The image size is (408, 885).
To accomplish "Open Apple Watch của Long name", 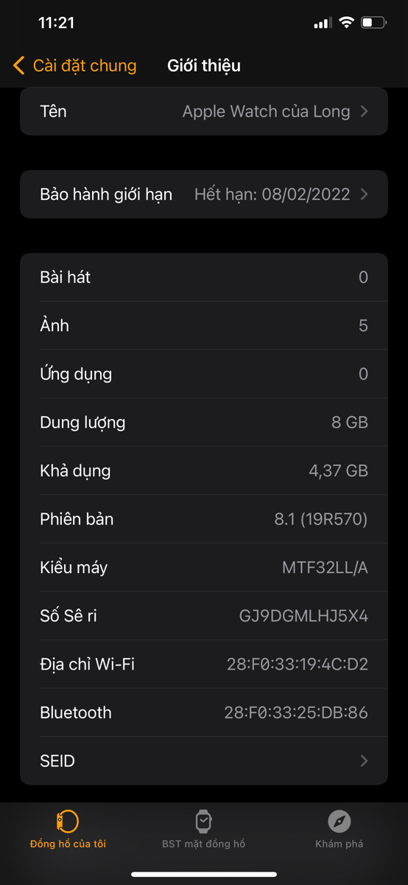I will pyautogui.click(x=267, y=111).
